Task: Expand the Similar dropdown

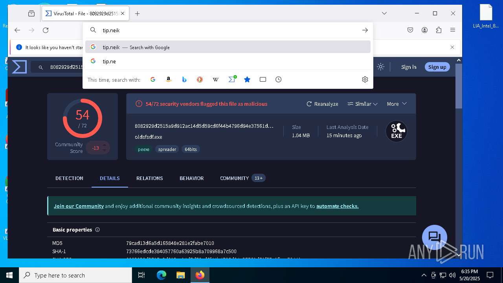Action: point(363,104)
